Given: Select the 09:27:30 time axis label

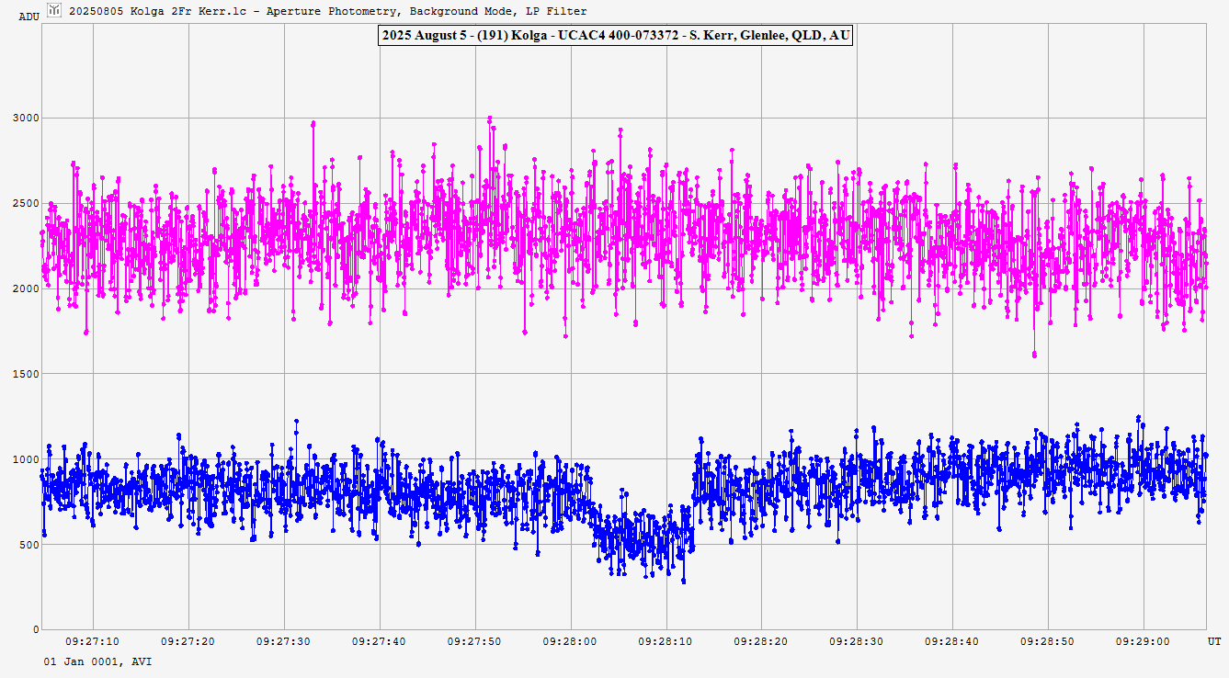Looking at the screenshot, I should (x=283, y=641).
